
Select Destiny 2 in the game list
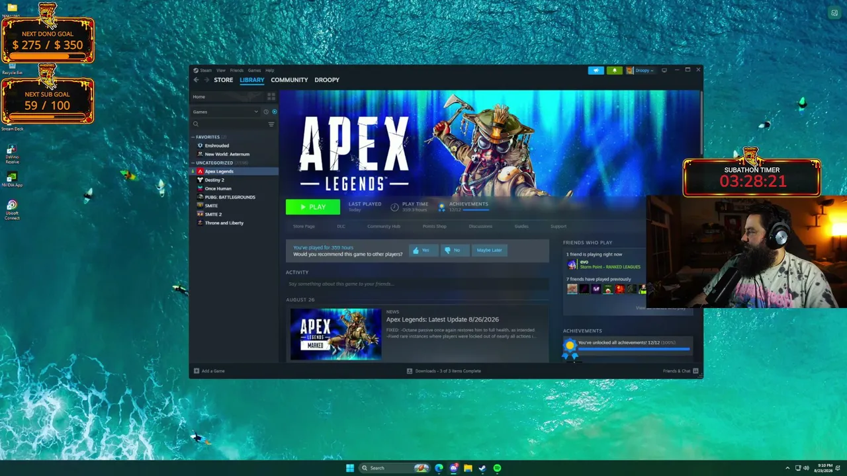point(214,180)
